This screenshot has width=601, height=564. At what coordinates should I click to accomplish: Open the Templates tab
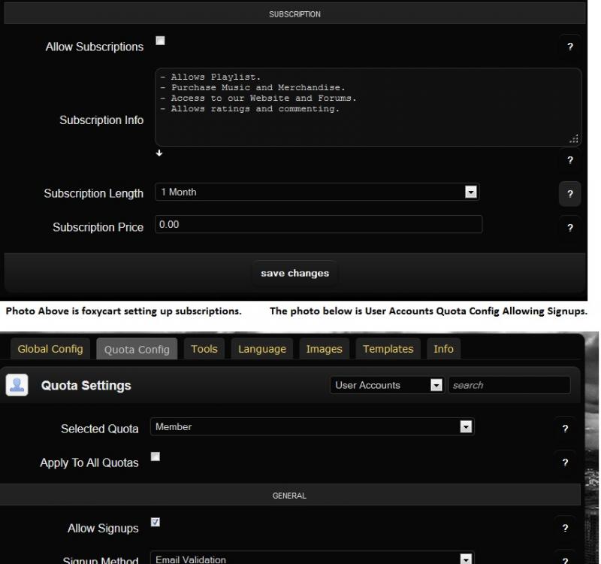[x=388, y=349]
